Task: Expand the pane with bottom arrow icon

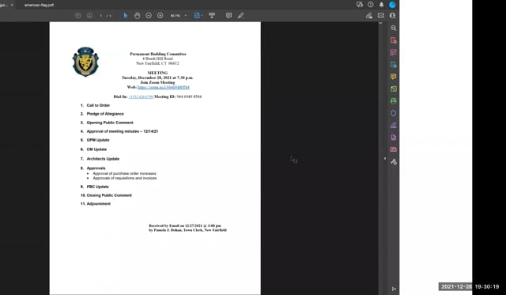Action: click(394, 289)
